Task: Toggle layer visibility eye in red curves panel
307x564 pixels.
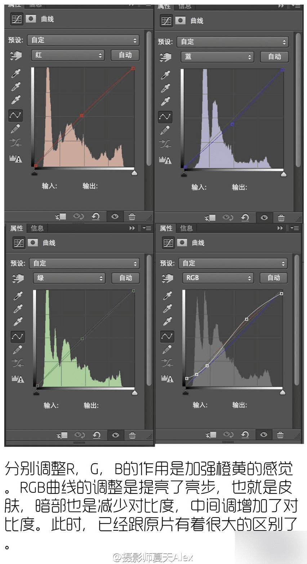Action: click(x=115, y=216)
